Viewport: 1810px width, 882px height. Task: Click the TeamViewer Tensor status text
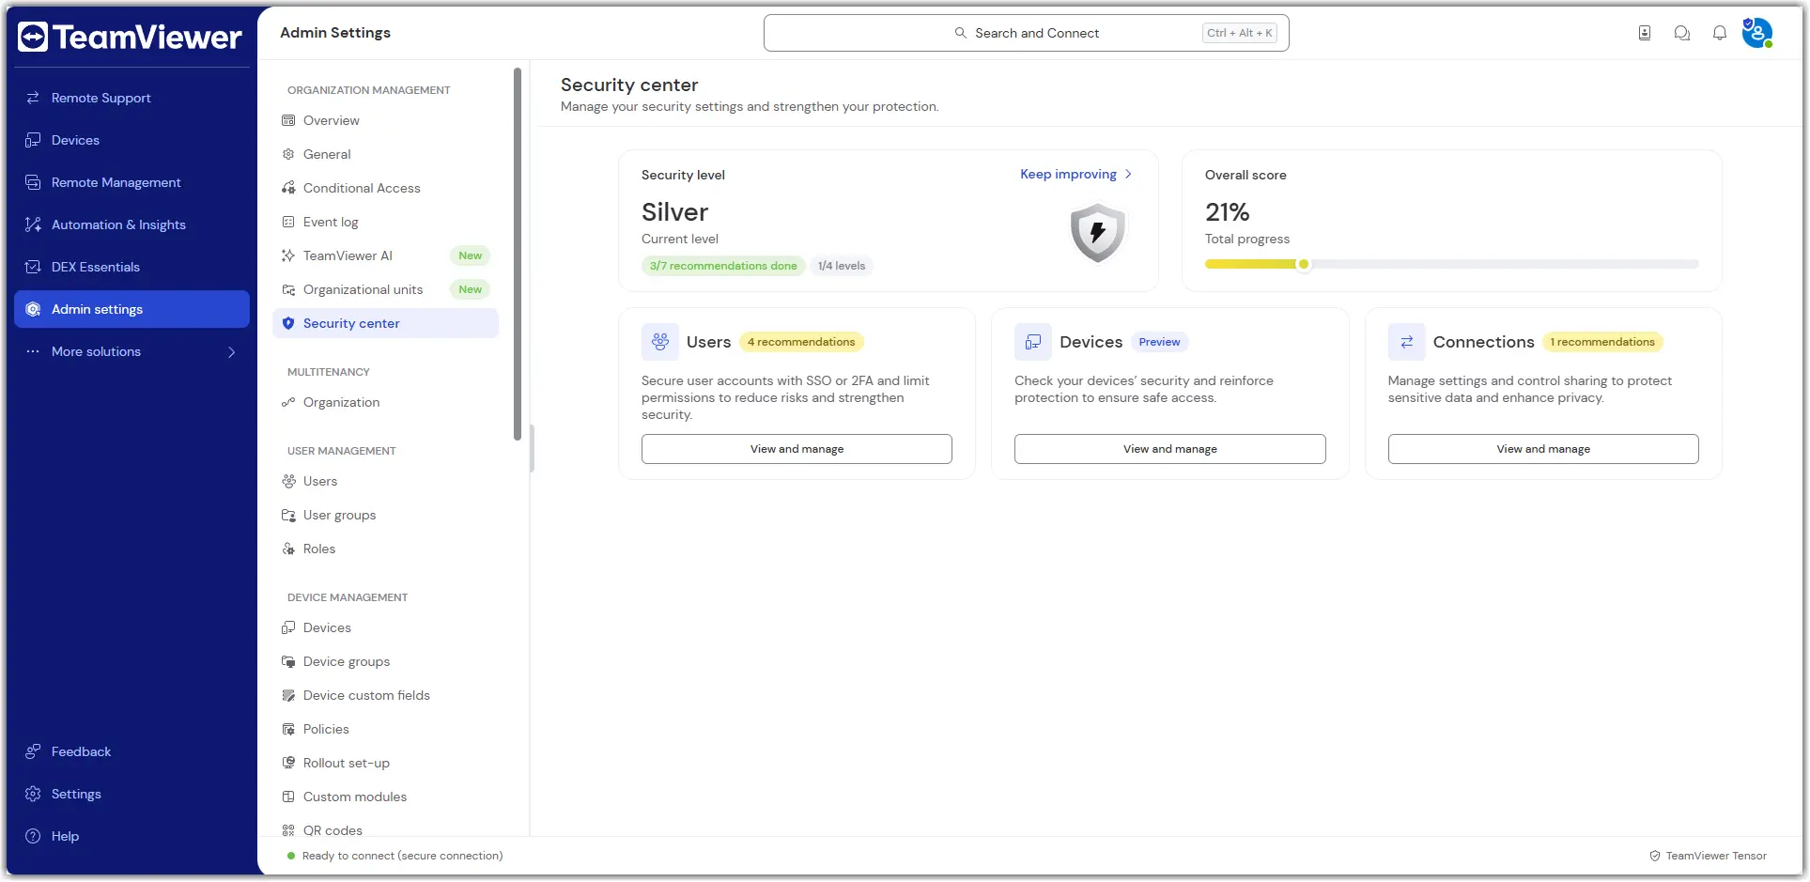pos(1716,856)
